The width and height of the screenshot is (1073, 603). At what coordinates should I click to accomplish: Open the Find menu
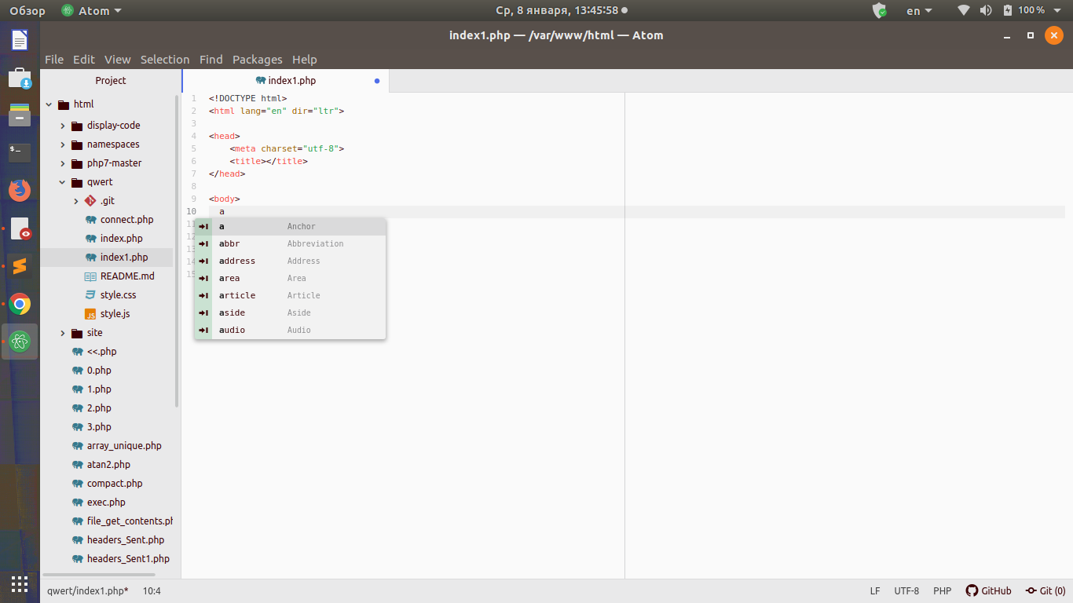pos(211,60)
